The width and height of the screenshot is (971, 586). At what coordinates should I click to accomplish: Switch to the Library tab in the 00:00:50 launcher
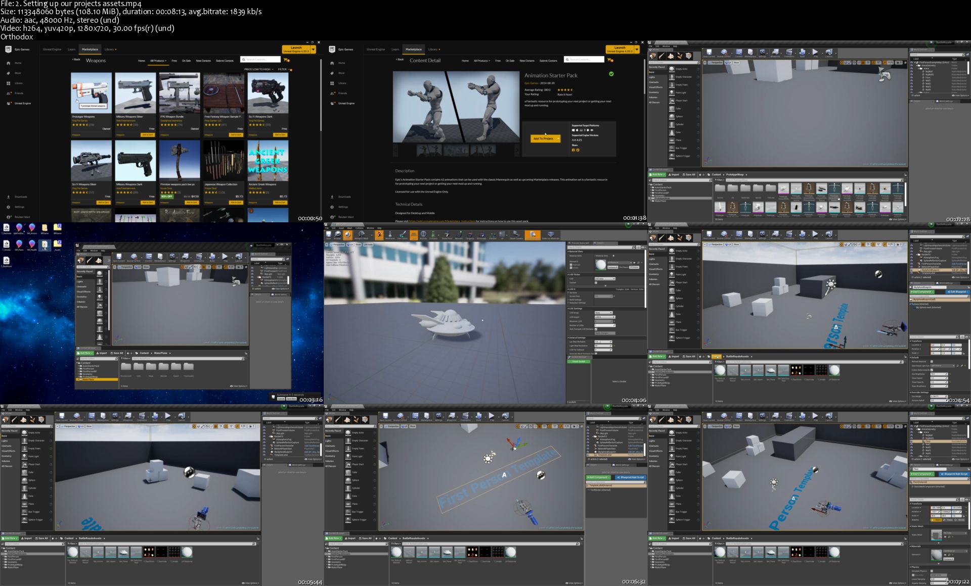tap(109, 50)
